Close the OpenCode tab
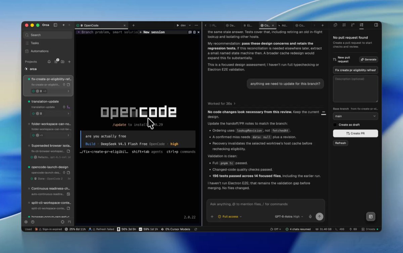This screenshot has height=253, width=403. pos(125,25)
